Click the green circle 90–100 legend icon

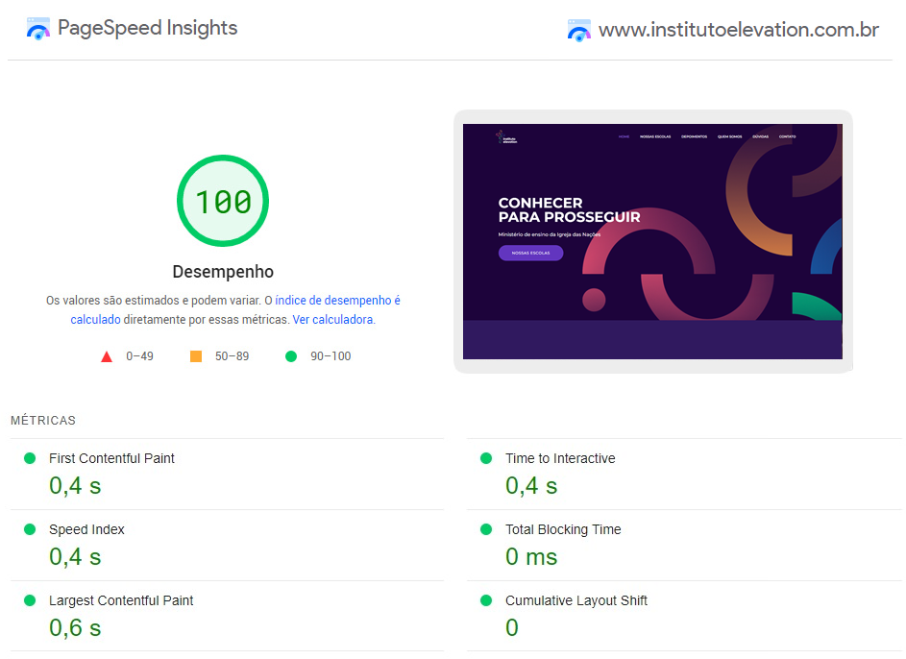(291, 356)
